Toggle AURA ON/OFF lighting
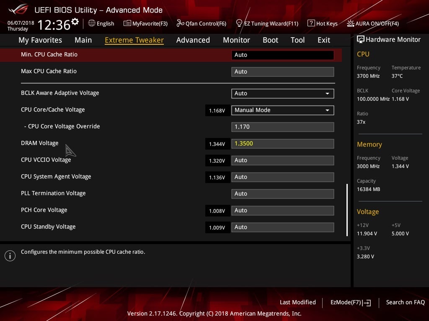 pos(351,23)
